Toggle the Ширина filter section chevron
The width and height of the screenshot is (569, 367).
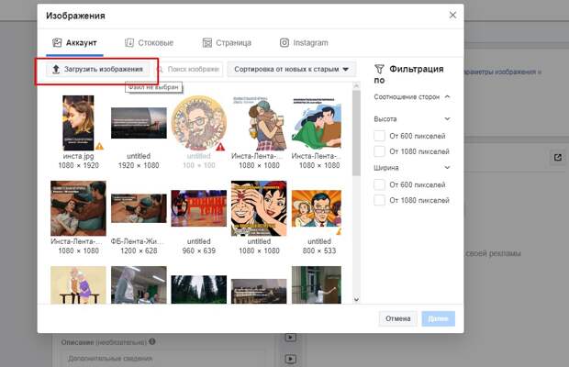click(447, 168)
